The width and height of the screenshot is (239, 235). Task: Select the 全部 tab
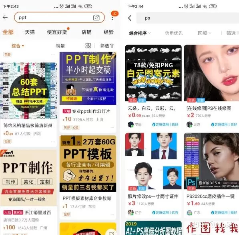tap(8, 32)
